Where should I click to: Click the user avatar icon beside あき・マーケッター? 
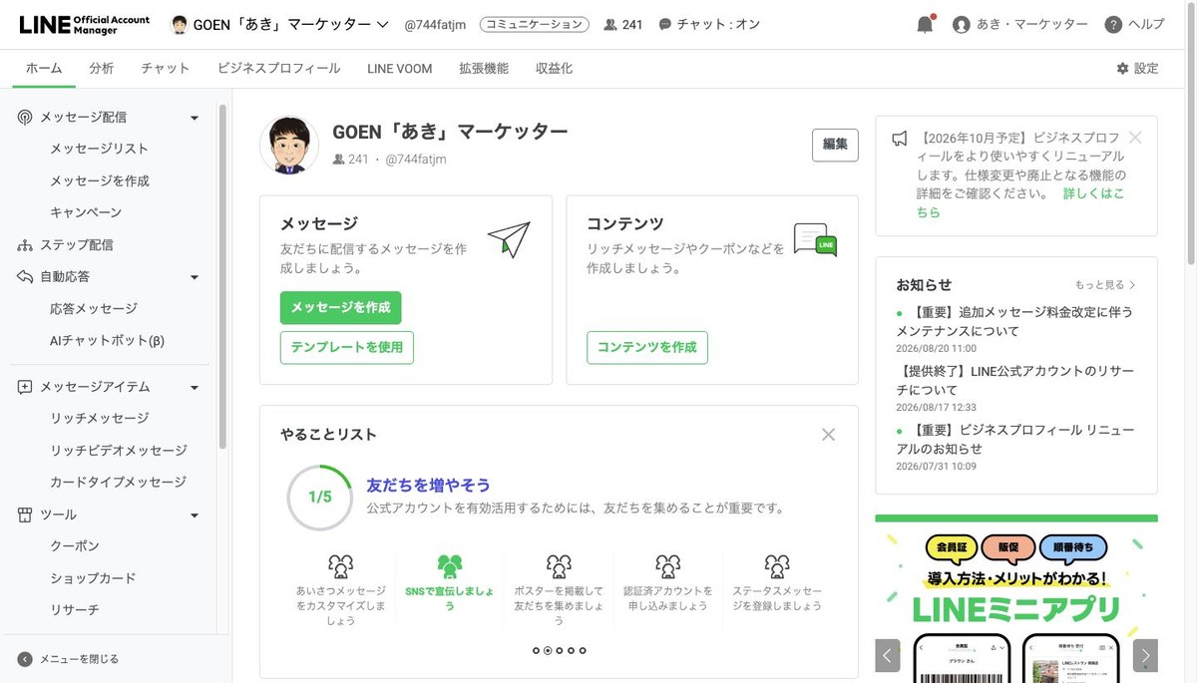click(x=962, y=25)
